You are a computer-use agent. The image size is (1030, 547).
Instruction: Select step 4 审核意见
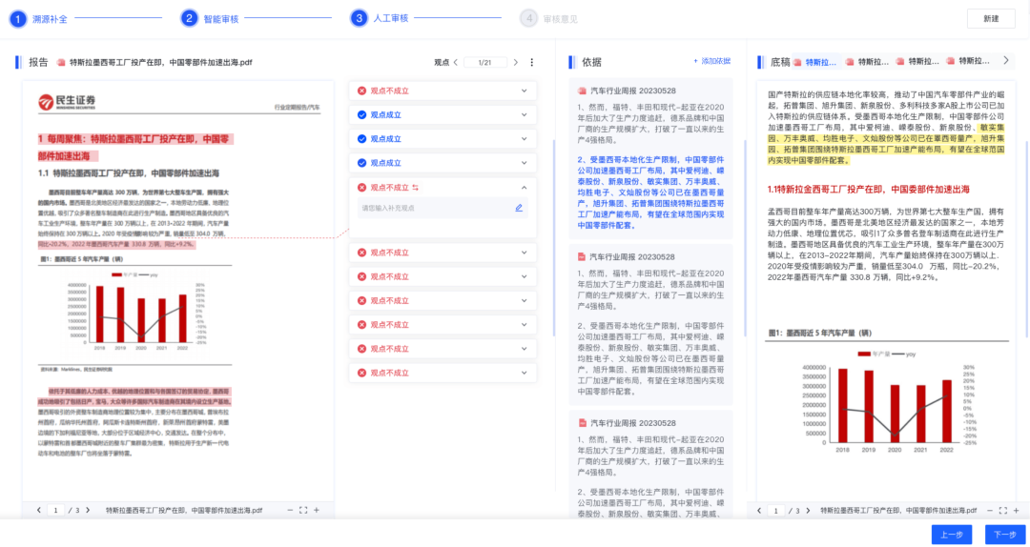(x=548, y=18)
